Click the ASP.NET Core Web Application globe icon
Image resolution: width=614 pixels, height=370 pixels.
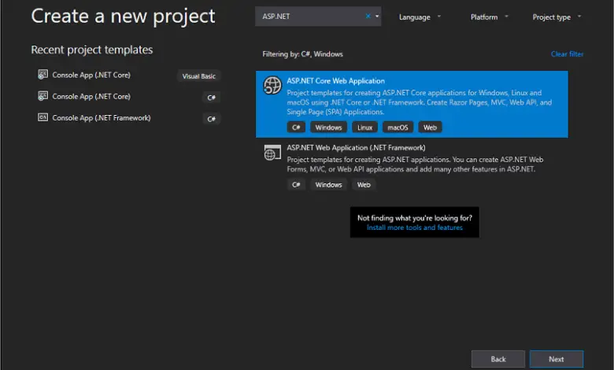coord(272,86)
